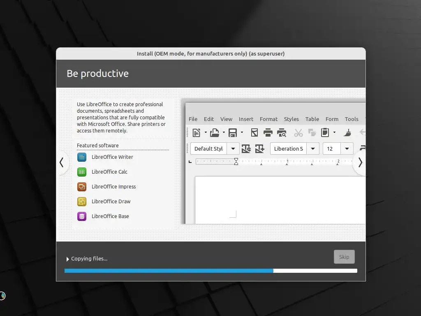Click the paragraph style field 'Default Styl'
Screen dimensions: 421x316
tap(208, 149)
